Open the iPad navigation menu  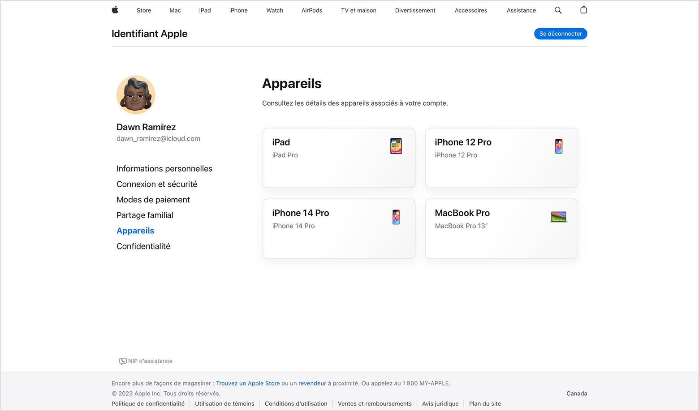[x=205, y=10]
